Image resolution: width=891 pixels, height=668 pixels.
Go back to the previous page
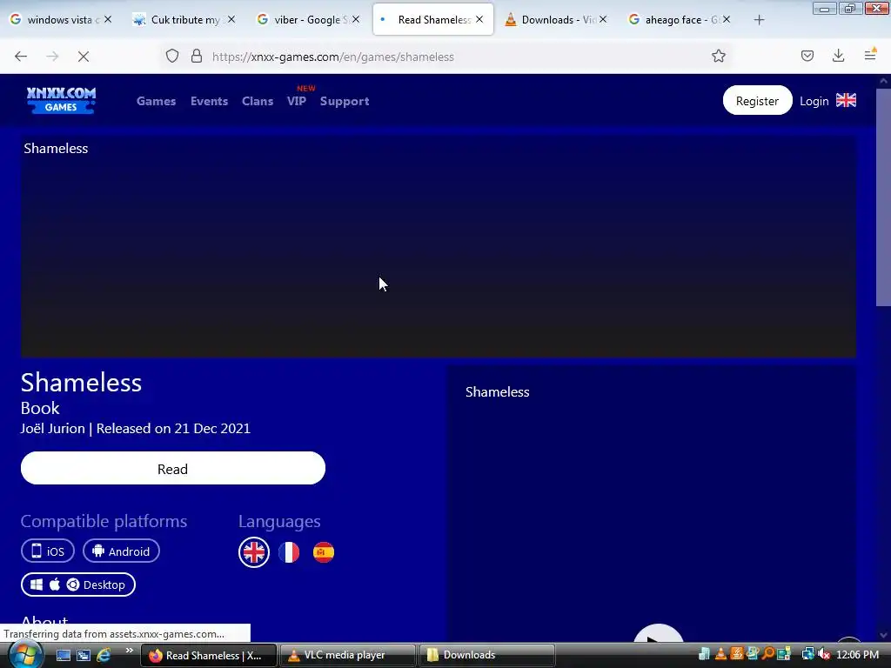click(21, 57)
